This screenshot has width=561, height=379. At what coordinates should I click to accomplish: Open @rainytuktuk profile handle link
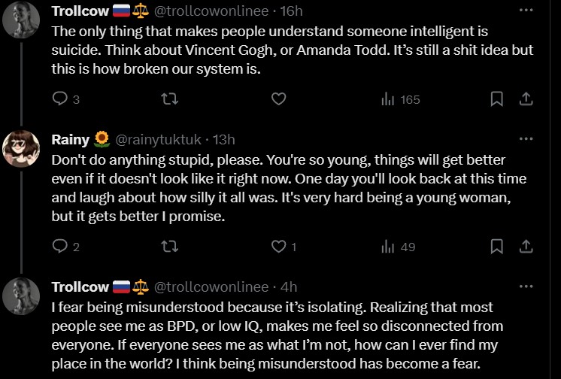[159, 139]
